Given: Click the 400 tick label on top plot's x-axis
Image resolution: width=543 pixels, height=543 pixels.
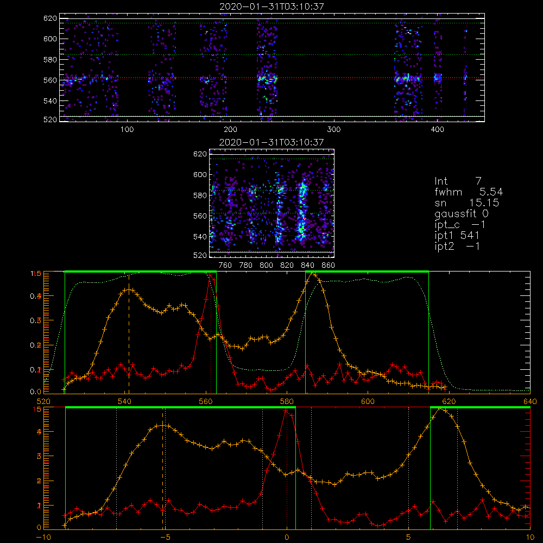Looking at the screenshot, I should pyautogui.click(x=437, y=130).
